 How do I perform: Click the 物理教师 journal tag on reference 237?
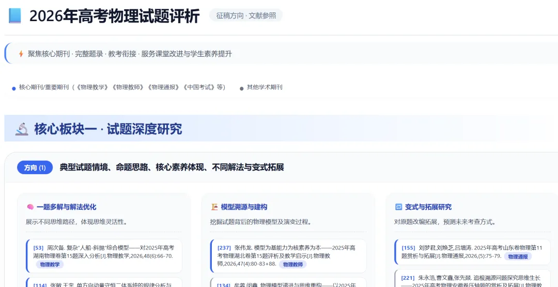pos(292,264)
